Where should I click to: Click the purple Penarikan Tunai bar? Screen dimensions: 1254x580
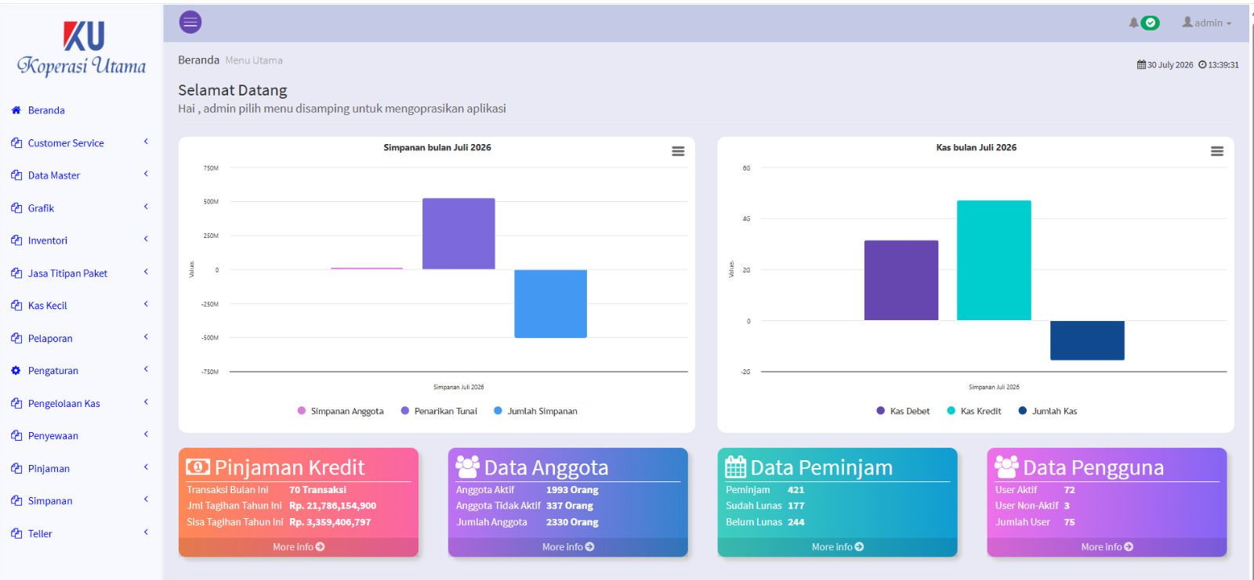tap(458, 234)
